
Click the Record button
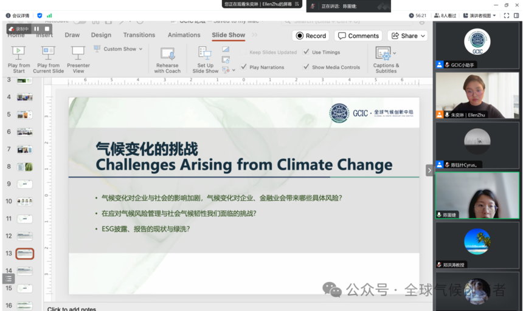311,36
